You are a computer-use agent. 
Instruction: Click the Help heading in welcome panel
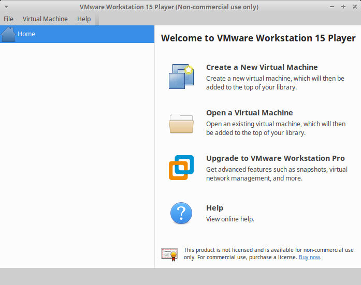pyautogui.click(x=214, y=208)
